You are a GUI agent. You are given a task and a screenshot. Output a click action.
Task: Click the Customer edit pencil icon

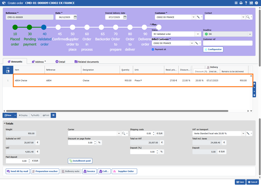198,17
